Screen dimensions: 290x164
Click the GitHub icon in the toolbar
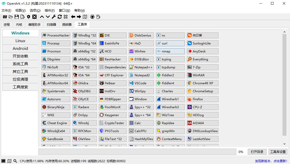(92, 17)
